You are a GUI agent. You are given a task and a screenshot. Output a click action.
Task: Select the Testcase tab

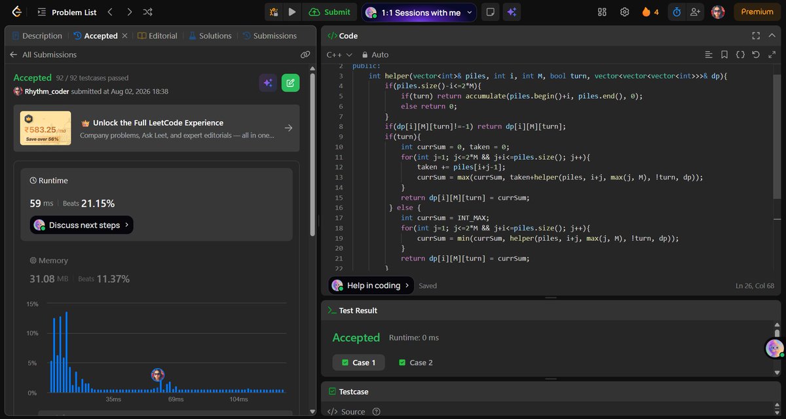click(x=348, y=392)
